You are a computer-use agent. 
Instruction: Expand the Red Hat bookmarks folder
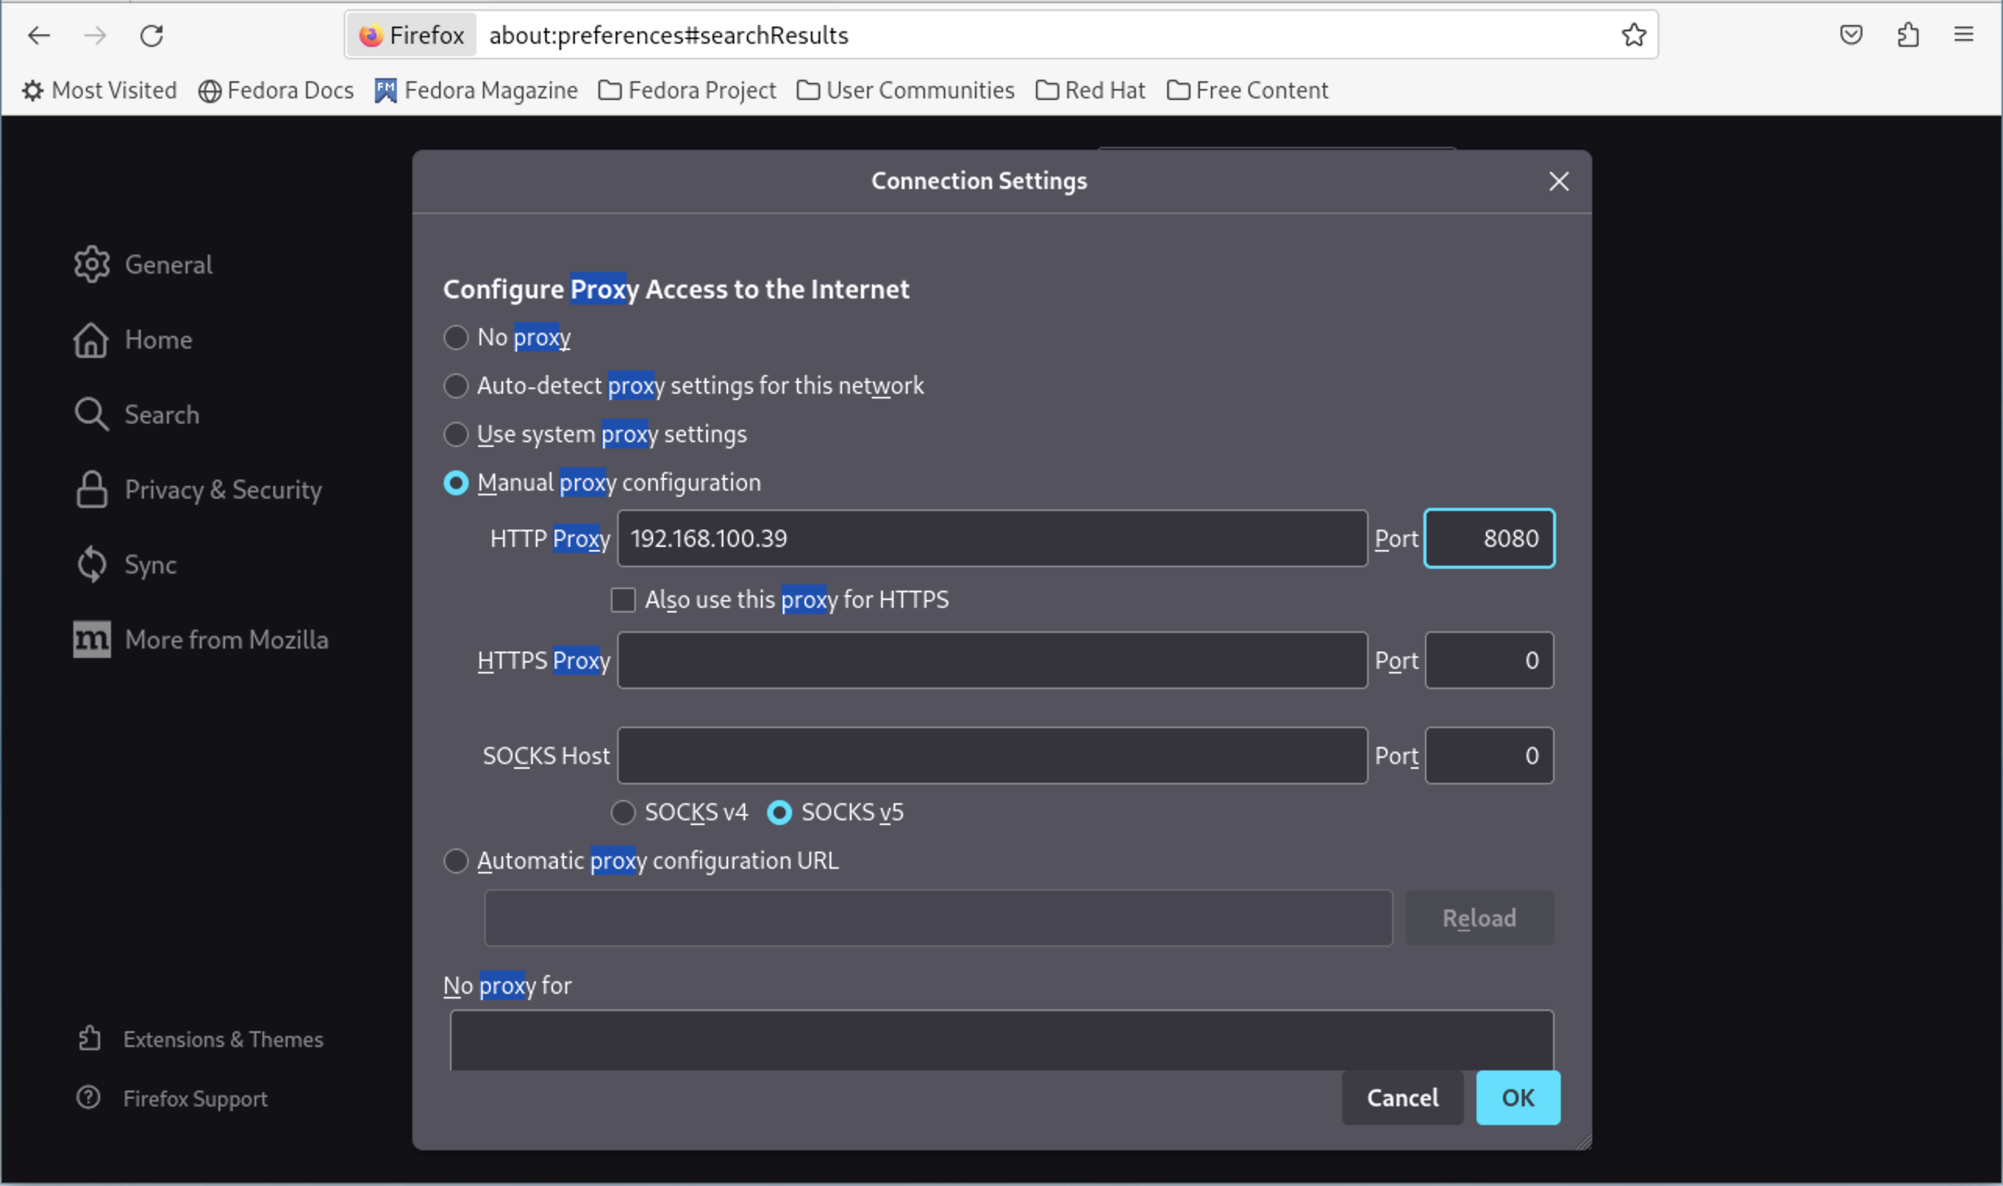pos(1090,91)
